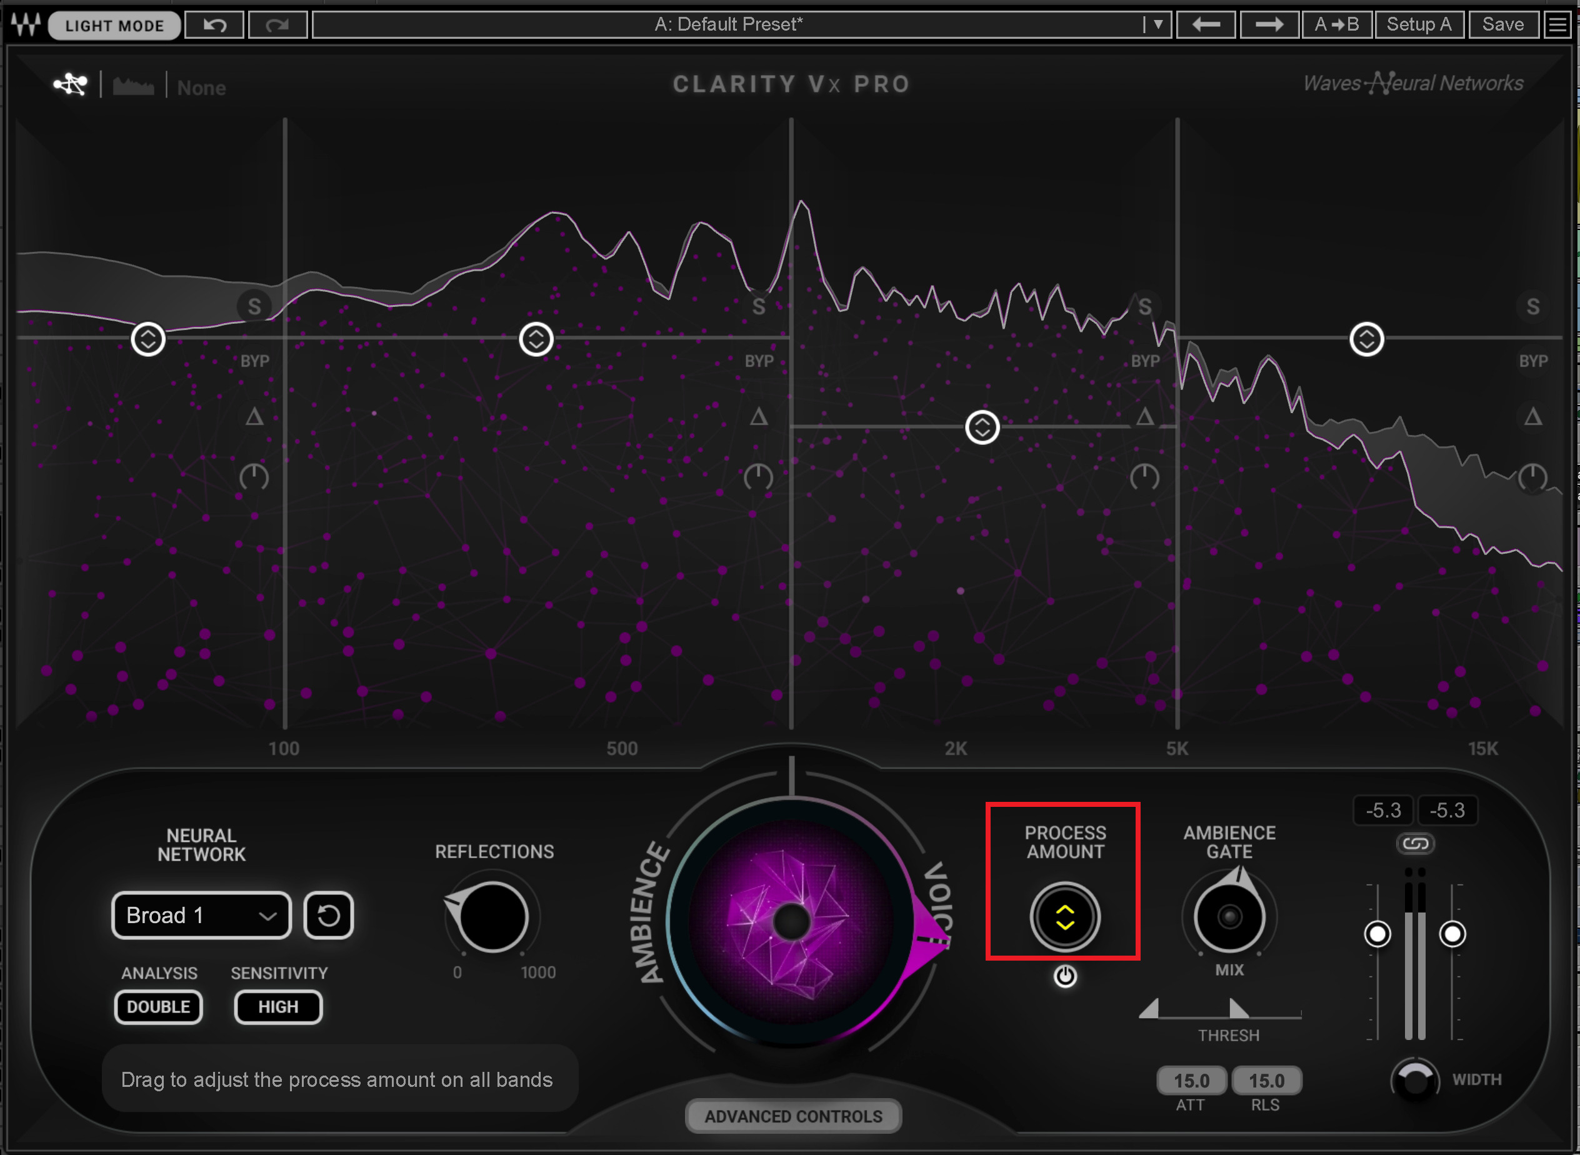This screenshot has width=1580, height=1155.
Task: Click the main Ambience/Voice knob
Action: (791, 921)
